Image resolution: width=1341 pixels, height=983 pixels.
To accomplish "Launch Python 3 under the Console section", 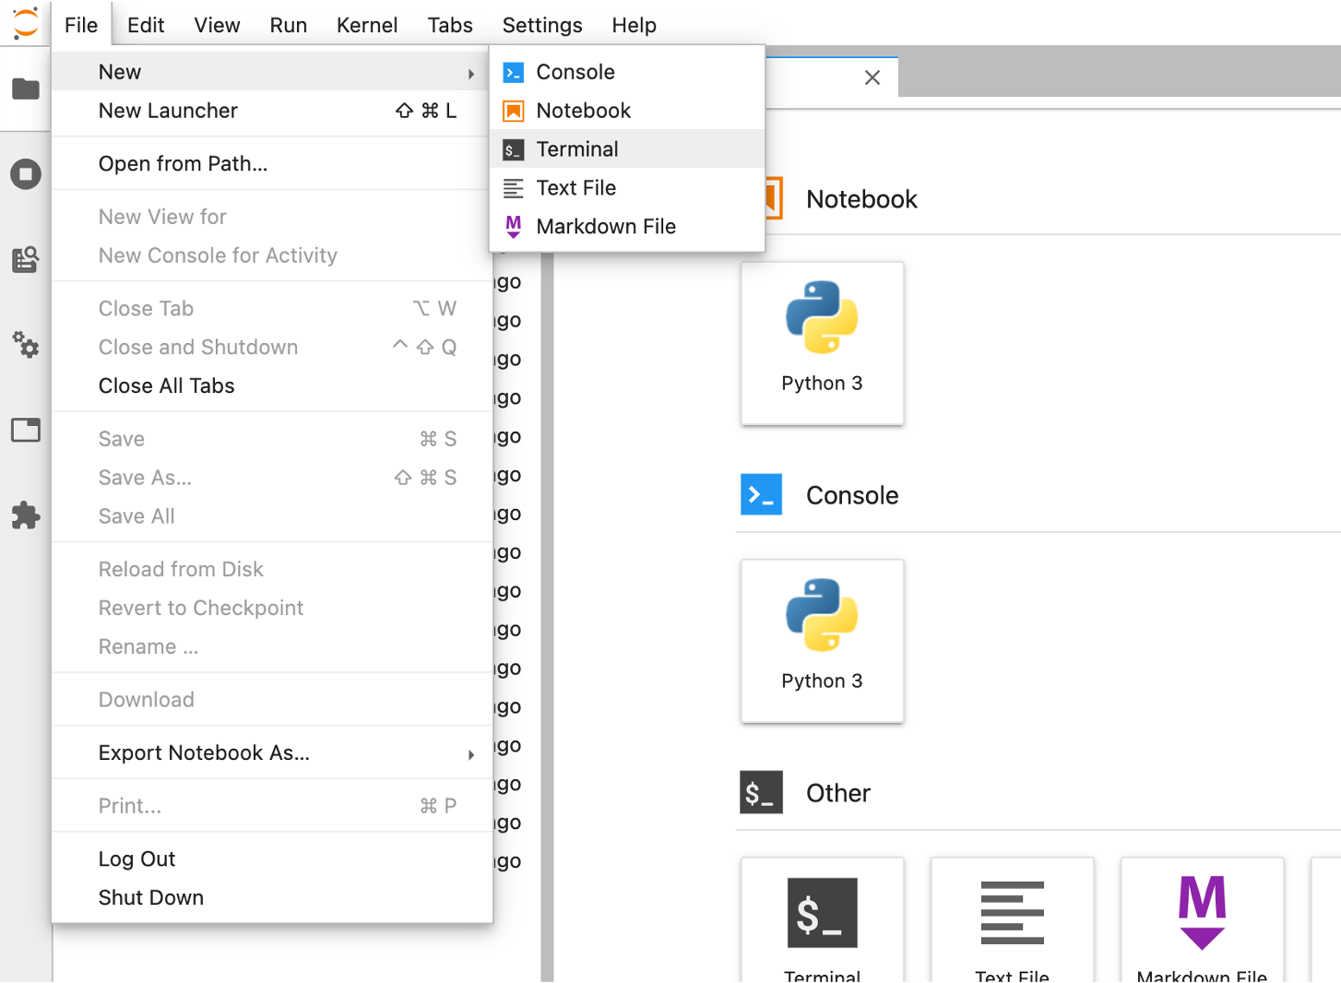I will pyautogui.click(x=822, y=641).
